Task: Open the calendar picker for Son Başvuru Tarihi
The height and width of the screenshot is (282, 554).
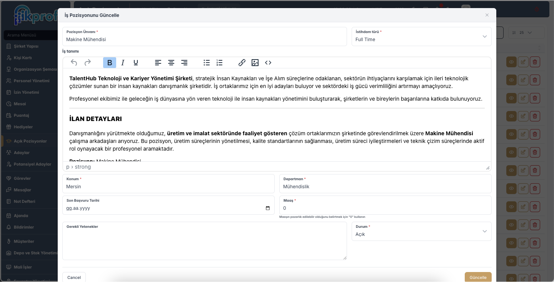Action: (268, 208)
